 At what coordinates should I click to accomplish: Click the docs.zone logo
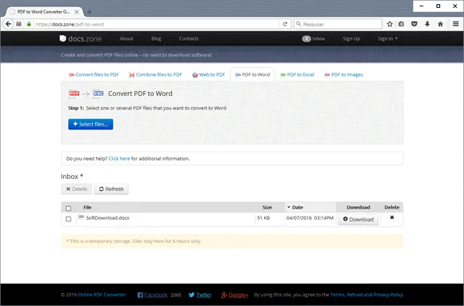[x=81, y=38]
